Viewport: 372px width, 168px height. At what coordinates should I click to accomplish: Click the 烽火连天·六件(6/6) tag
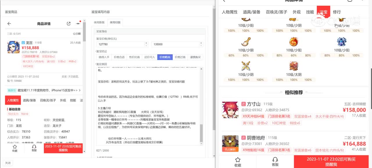[34, 61]
